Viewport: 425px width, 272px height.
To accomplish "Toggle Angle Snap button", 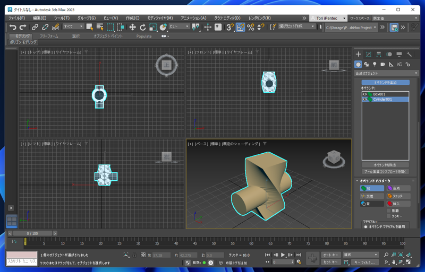I will pyautogui.click(x=240, y=27).
